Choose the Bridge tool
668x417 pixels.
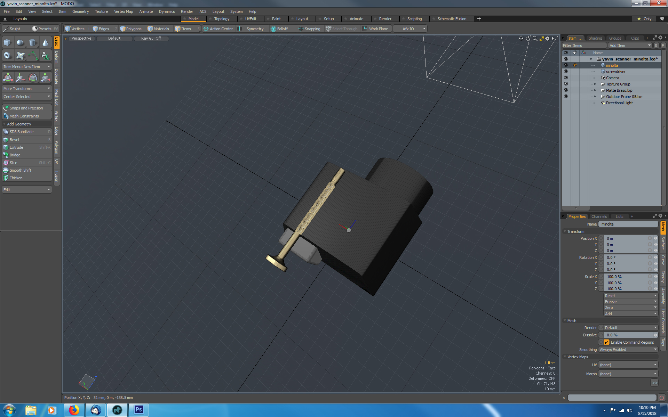pos(27,155)
